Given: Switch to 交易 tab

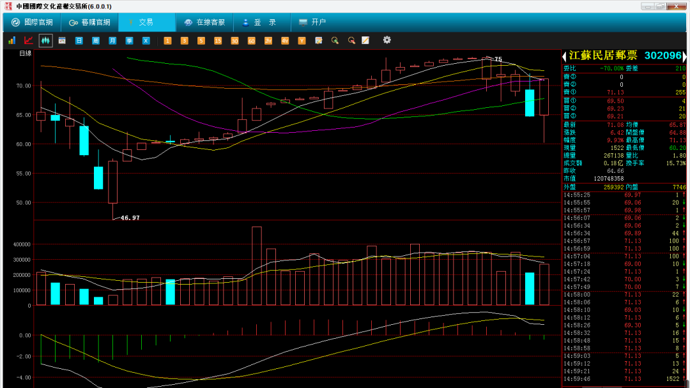Looking at the screenshot, I should (146, 22).
